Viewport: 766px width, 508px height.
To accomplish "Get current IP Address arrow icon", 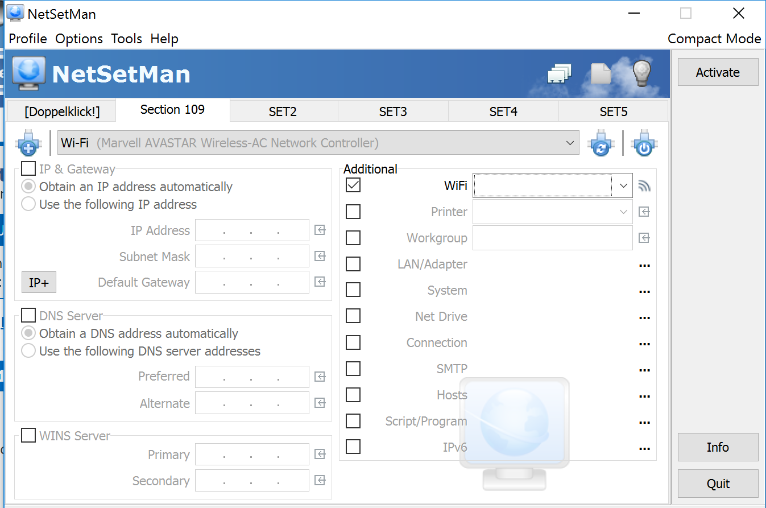I will tap(320, 230).
